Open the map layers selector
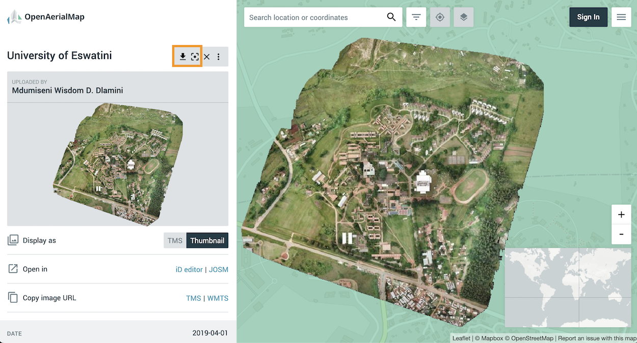Viewport: 637px width, 343px height. click(463, 17)
